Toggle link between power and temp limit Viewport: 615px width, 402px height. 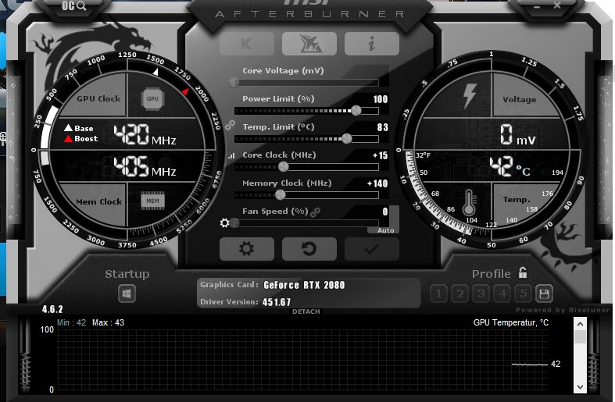tap(230, 126)
